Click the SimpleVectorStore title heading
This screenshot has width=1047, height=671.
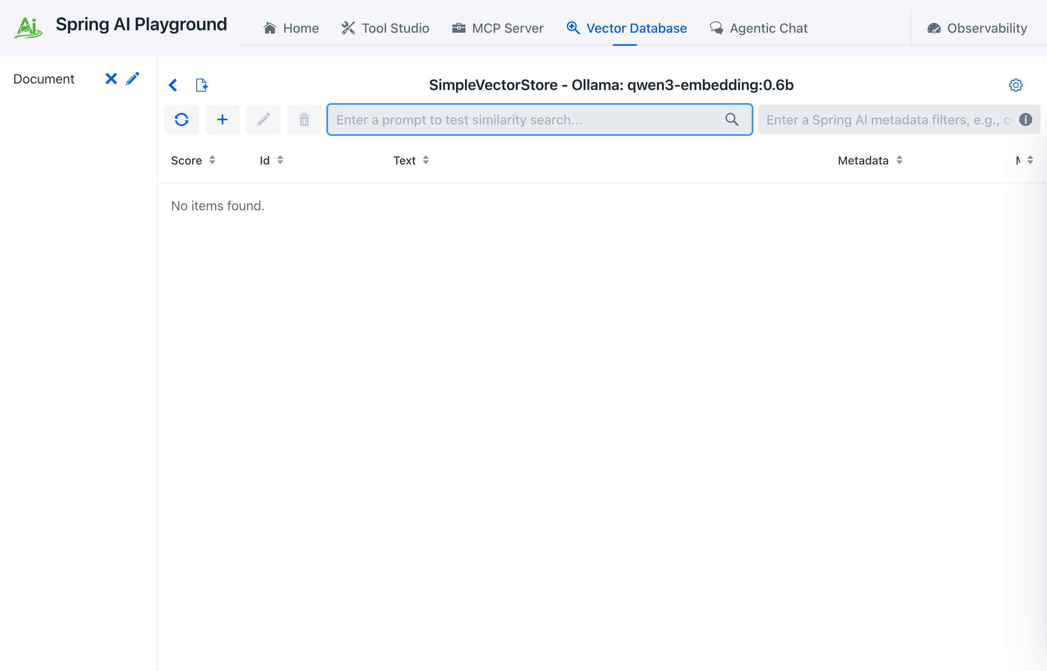coord(611,85)
